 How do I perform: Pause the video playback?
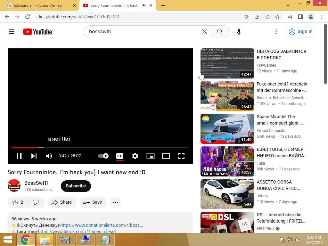click(x=19, y=156)
